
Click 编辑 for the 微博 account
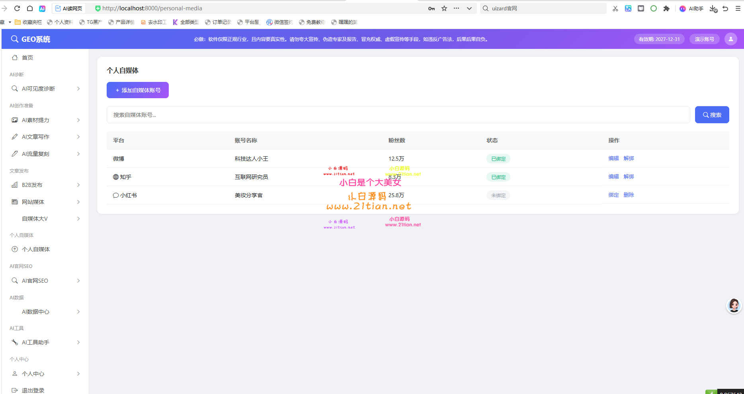[x=613, y=158]
